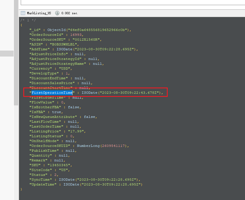Select the "OnShelfMode" field name

tap(44, 141)
